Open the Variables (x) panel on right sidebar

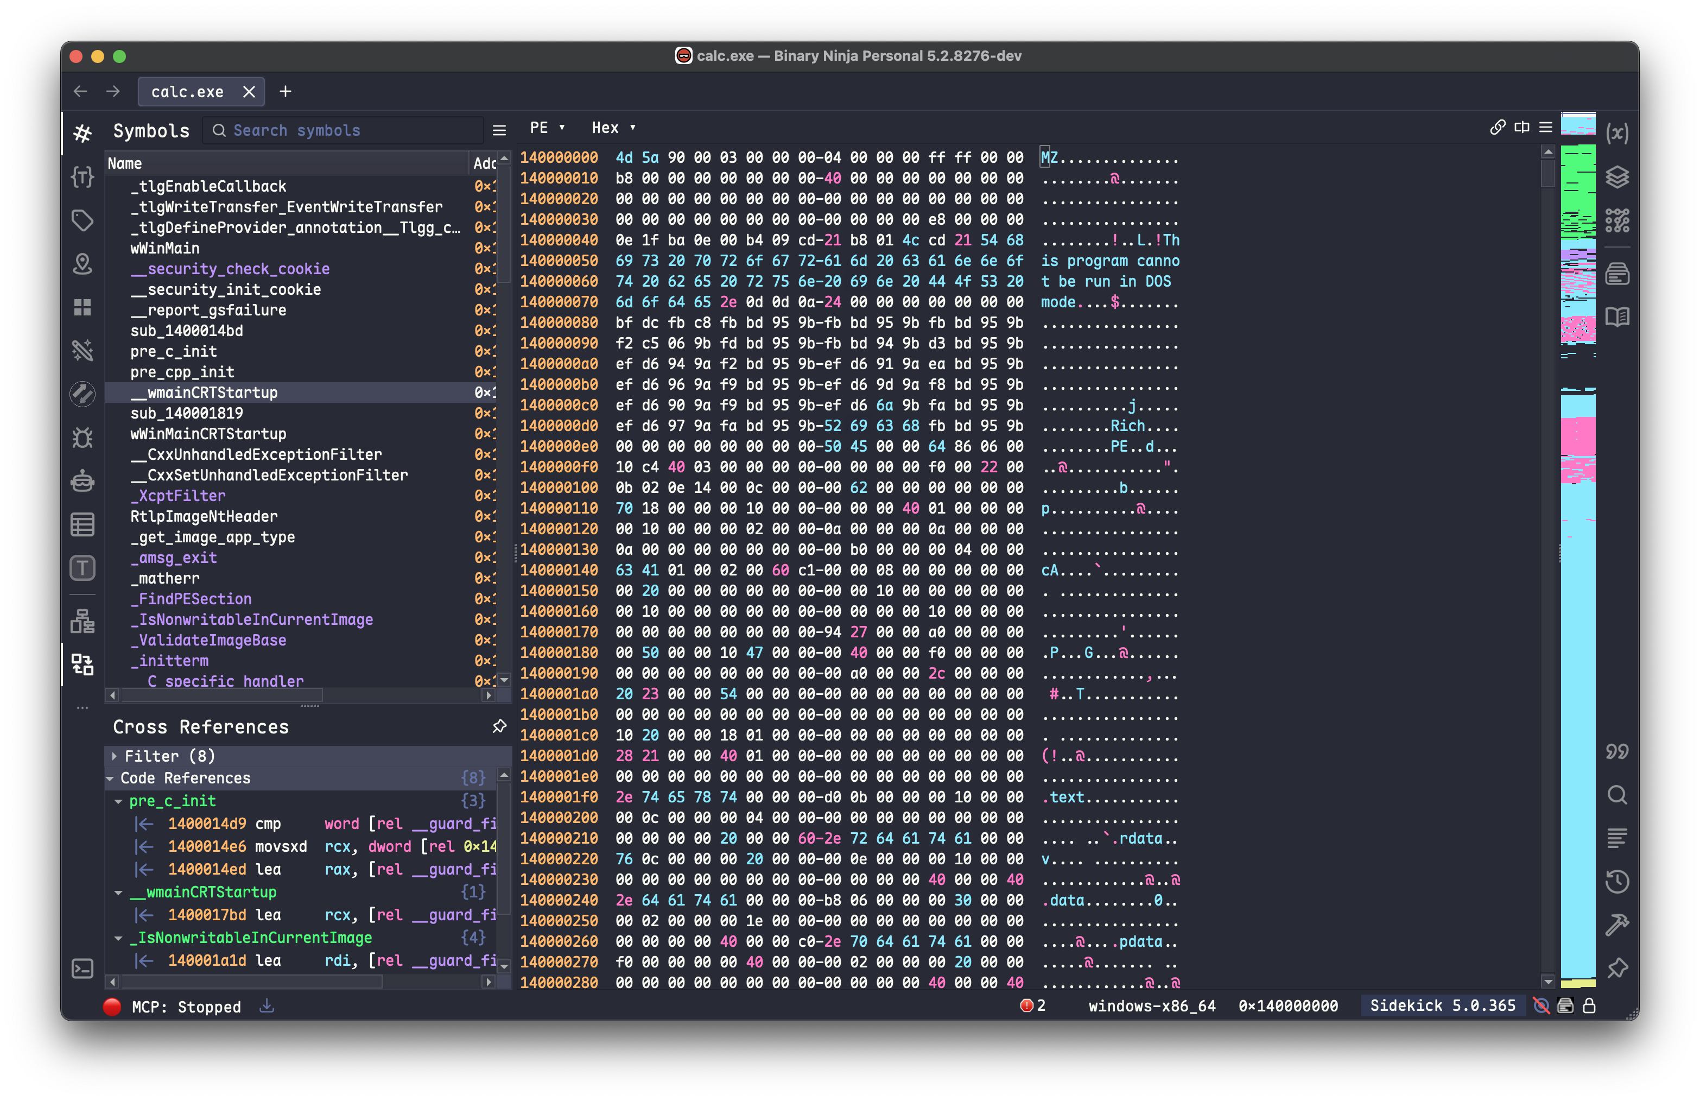click(1617, 133)
